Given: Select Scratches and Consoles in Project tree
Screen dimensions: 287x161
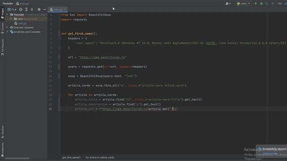Looking at the screenshot, I should click(x=27, y=32).
